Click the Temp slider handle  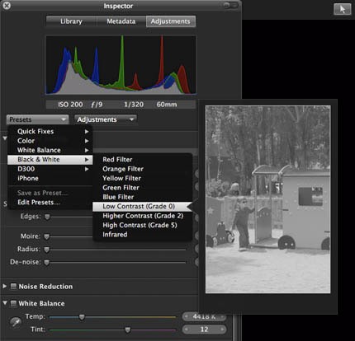tap(82, 317)
